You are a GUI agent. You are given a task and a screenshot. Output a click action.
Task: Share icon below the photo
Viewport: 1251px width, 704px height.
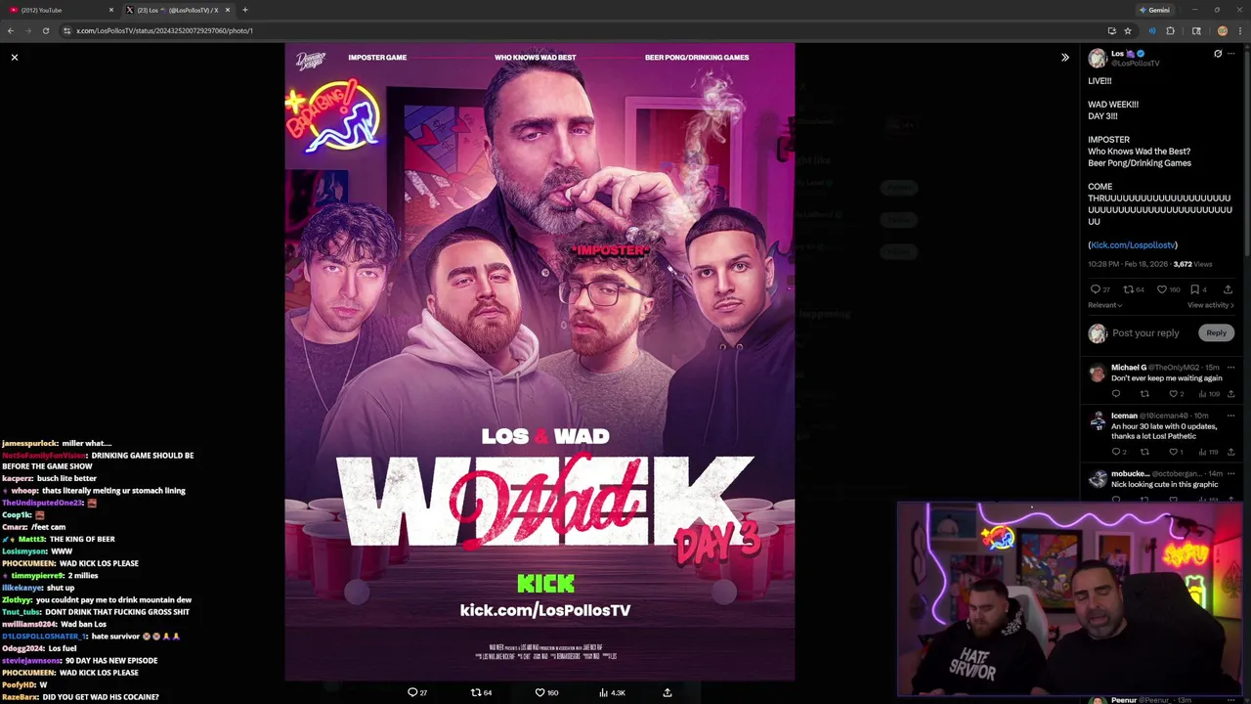pyautogui.click(x=668, y=692)
